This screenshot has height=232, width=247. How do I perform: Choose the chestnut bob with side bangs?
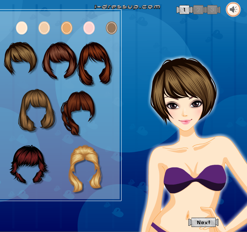[x=59, y=60]
